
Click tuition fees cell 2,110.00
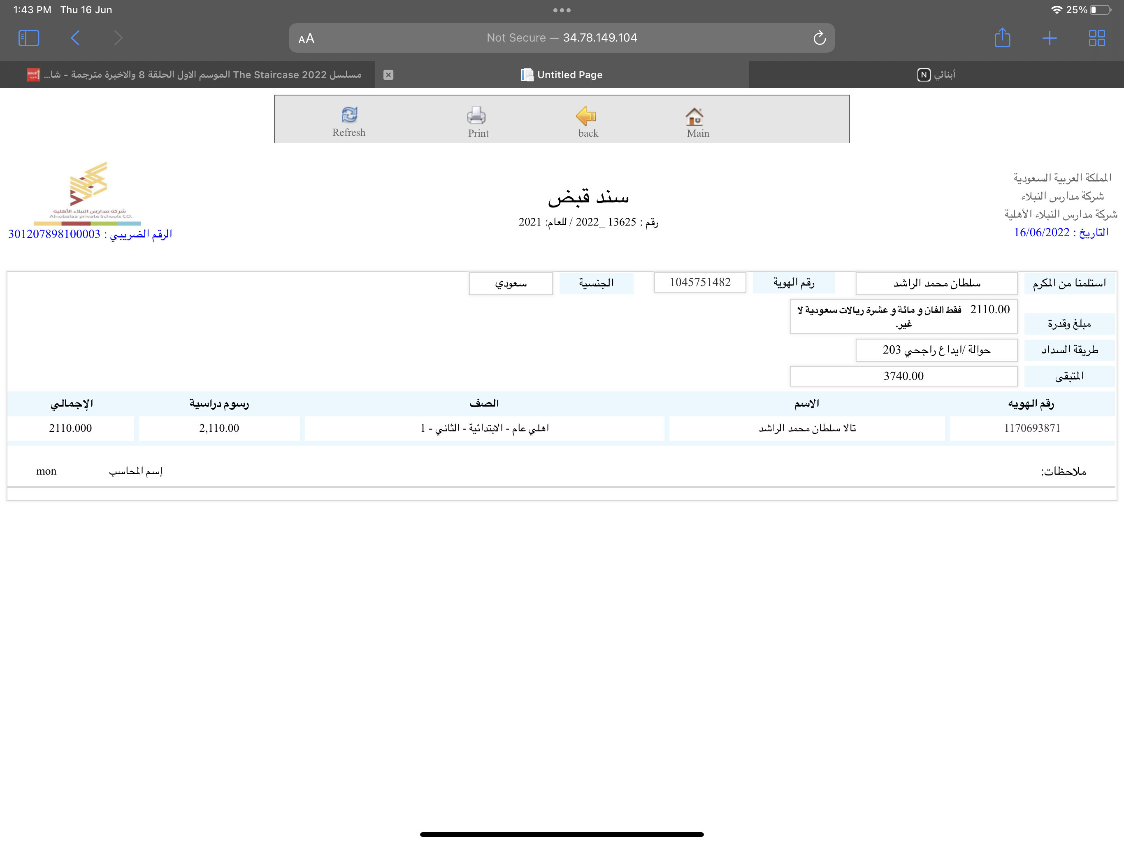(x=219, y=428)
